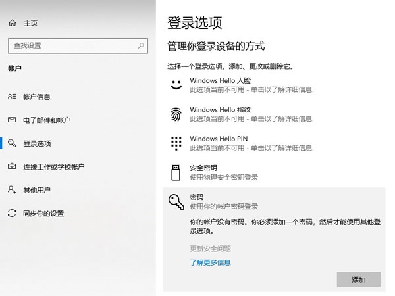
Task: Click the home icon beside 主页
Action: (x=12, y=23)
